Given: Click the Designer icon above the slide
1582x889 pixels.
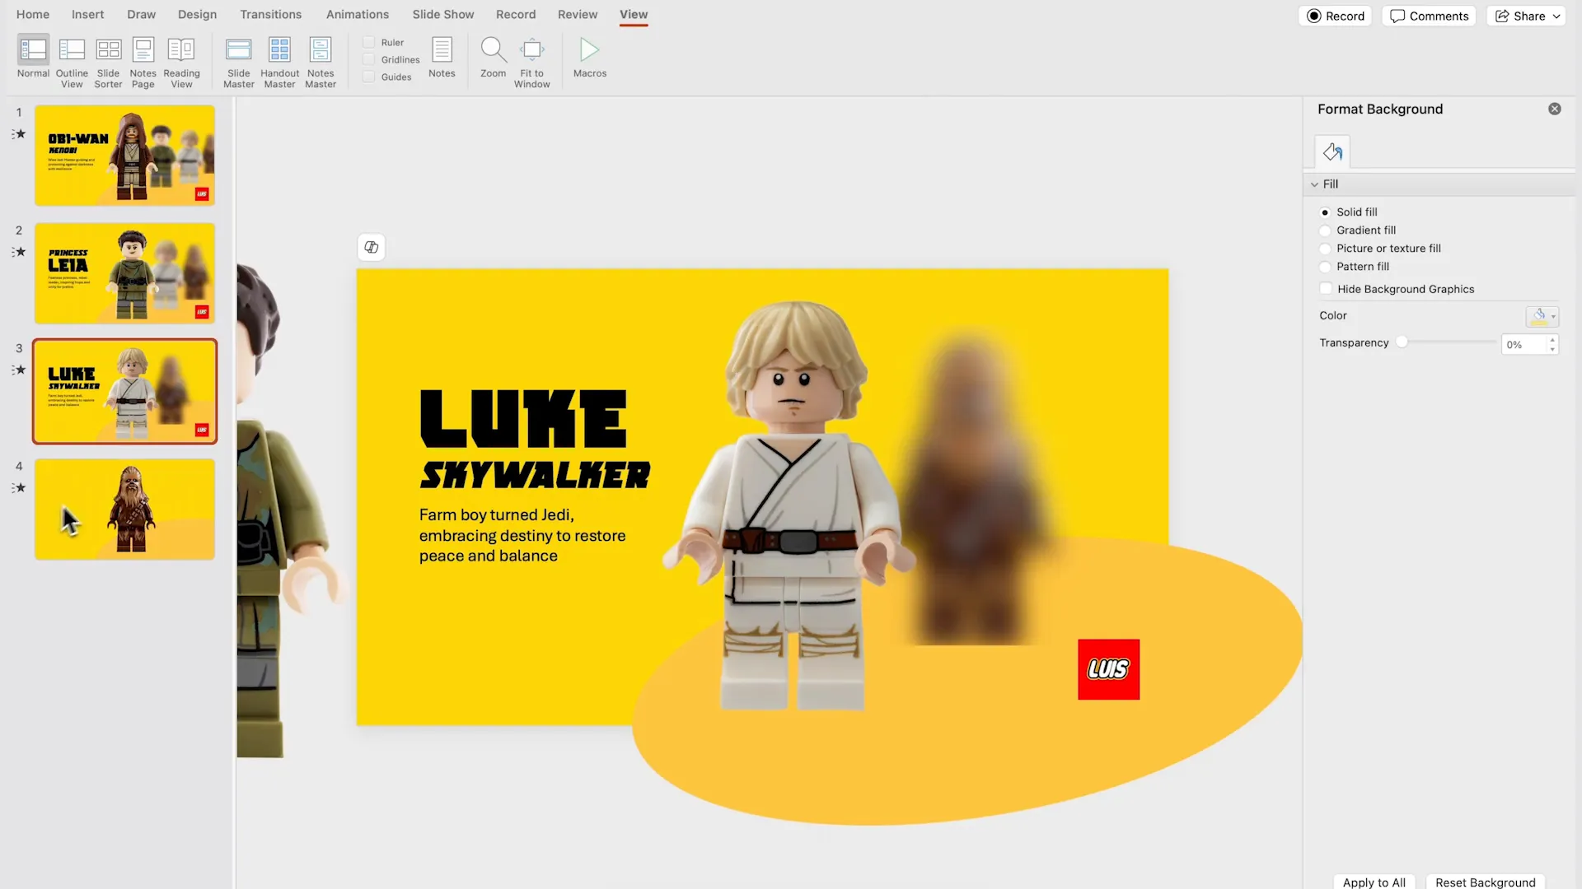Looking at the screenshot, I should [x=372, y=247].
